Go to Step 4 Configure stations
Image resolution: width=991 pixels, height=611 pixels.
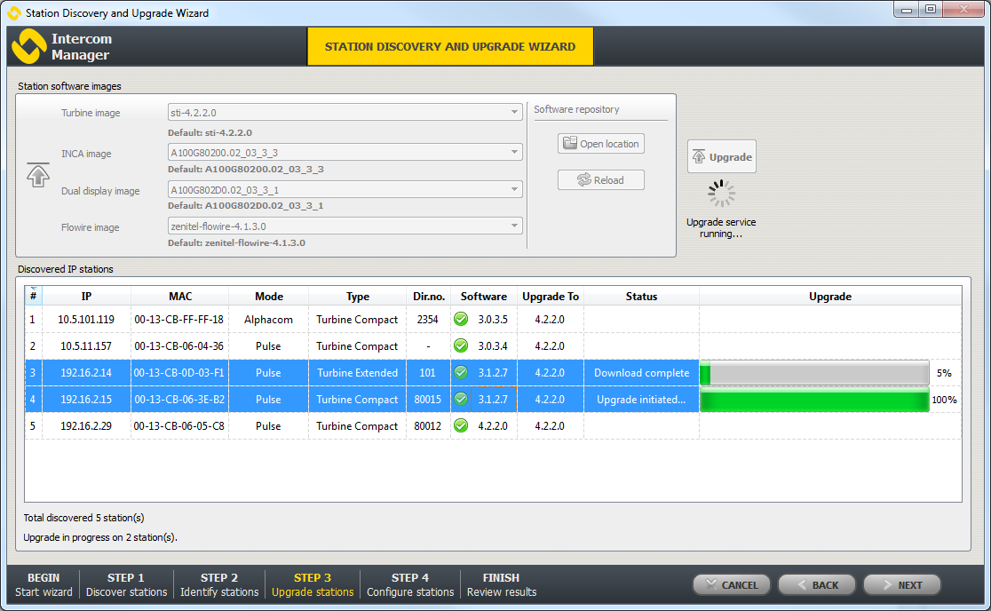click(409, 584)
